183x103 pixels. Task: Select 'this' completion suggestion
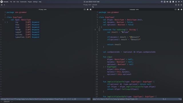27,25
